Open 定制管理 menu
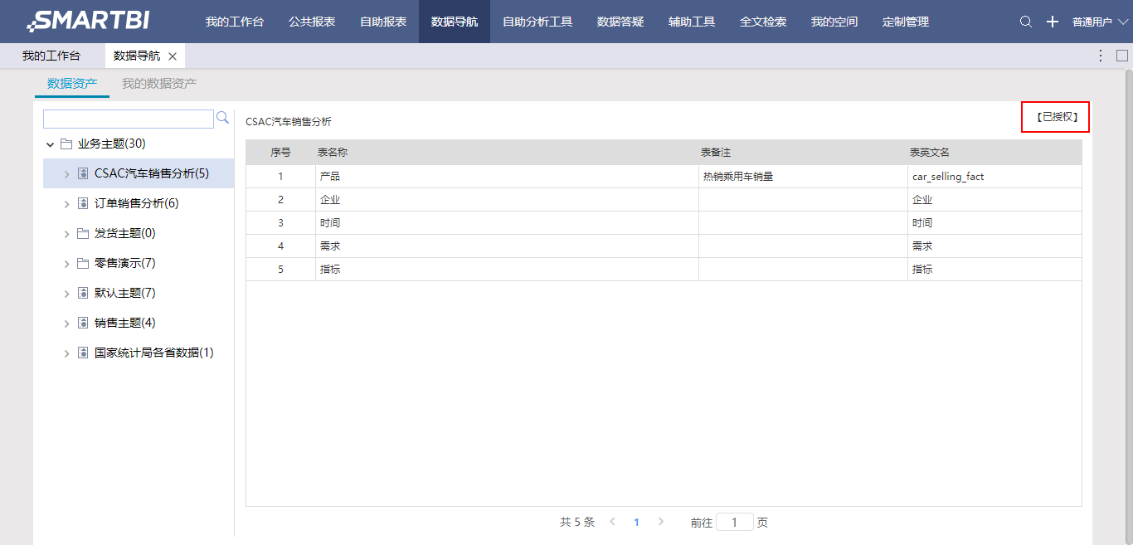 (906, 22)
